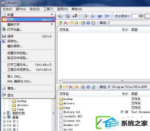This screenshot has height=131, width=150.
Task: Select License.txt in the local file list
Action: (72, 121)
